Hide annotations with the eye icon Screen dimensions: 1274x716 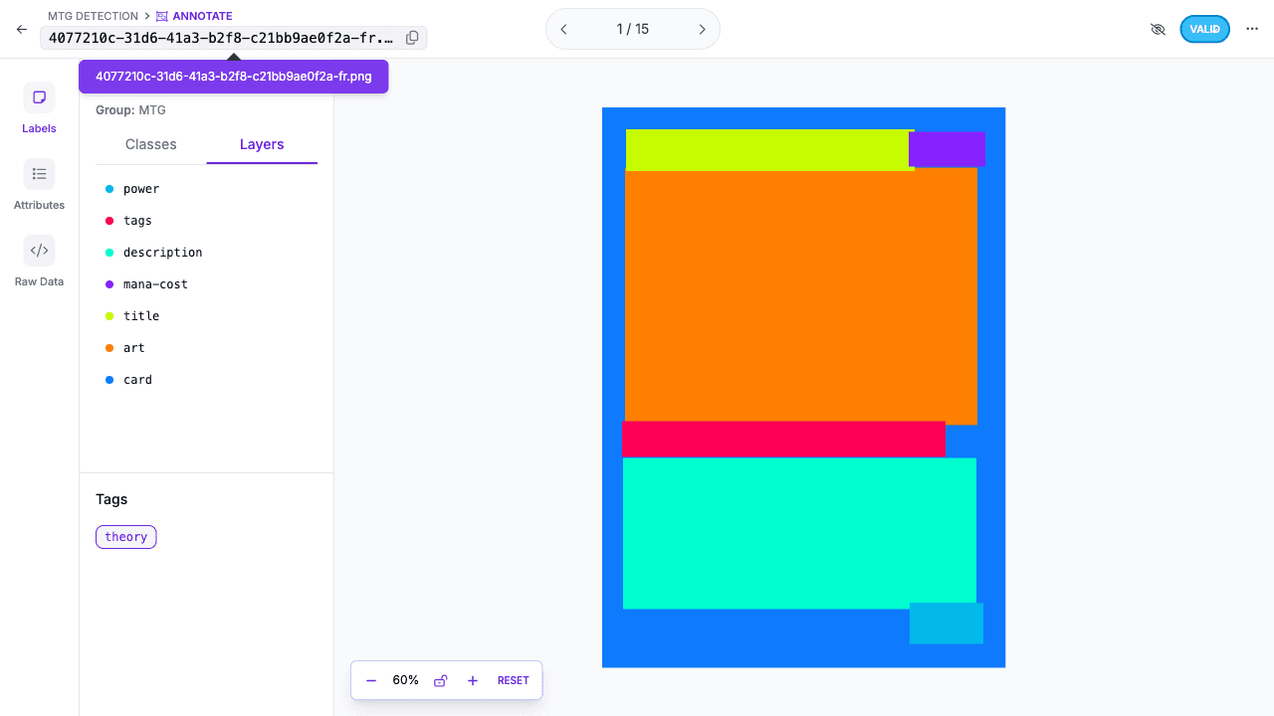click(1158, 29)
